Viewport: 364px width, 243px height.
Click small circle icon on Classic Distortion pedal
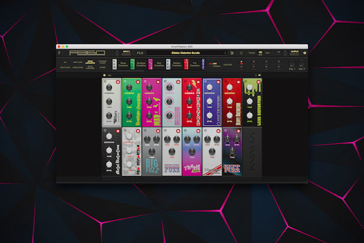pos(205,81)
